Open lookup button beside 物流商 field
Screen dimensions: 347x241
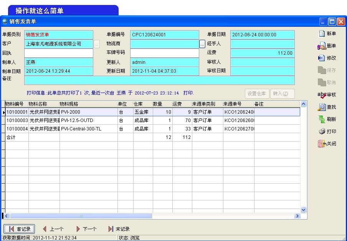coord(202,44)
